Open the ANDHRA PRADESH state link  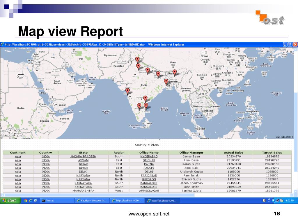(x=83, y=157)
